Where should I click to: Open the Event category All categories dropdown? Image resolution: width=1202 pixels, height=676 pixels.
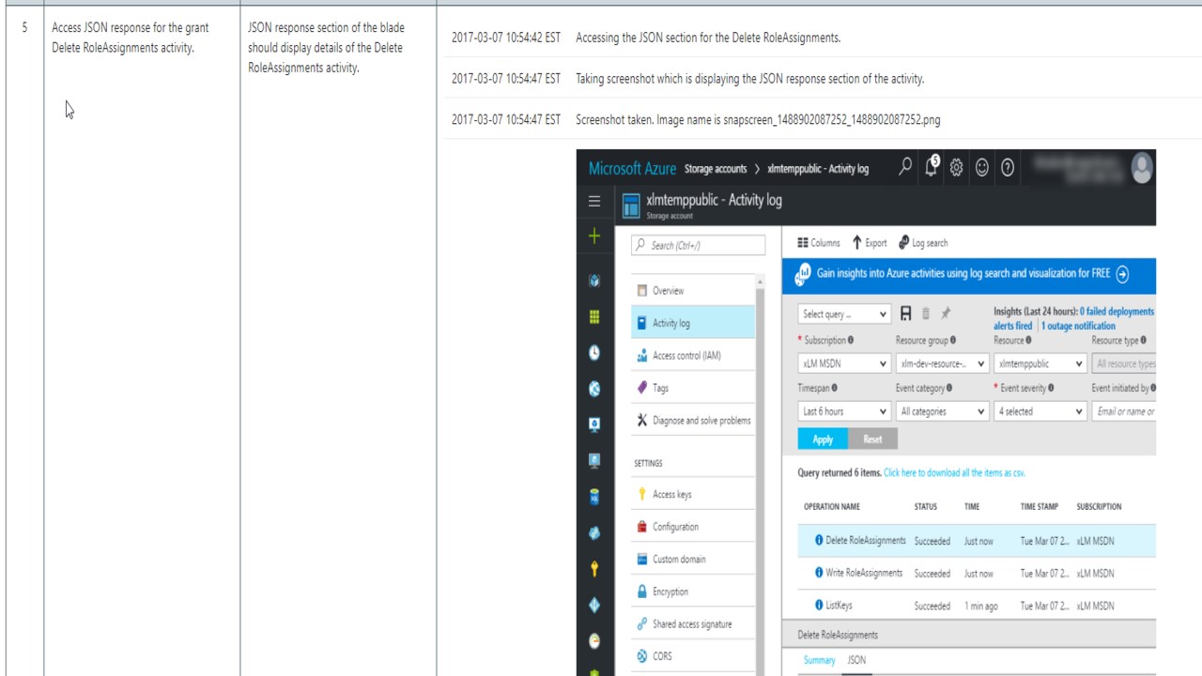942,411
